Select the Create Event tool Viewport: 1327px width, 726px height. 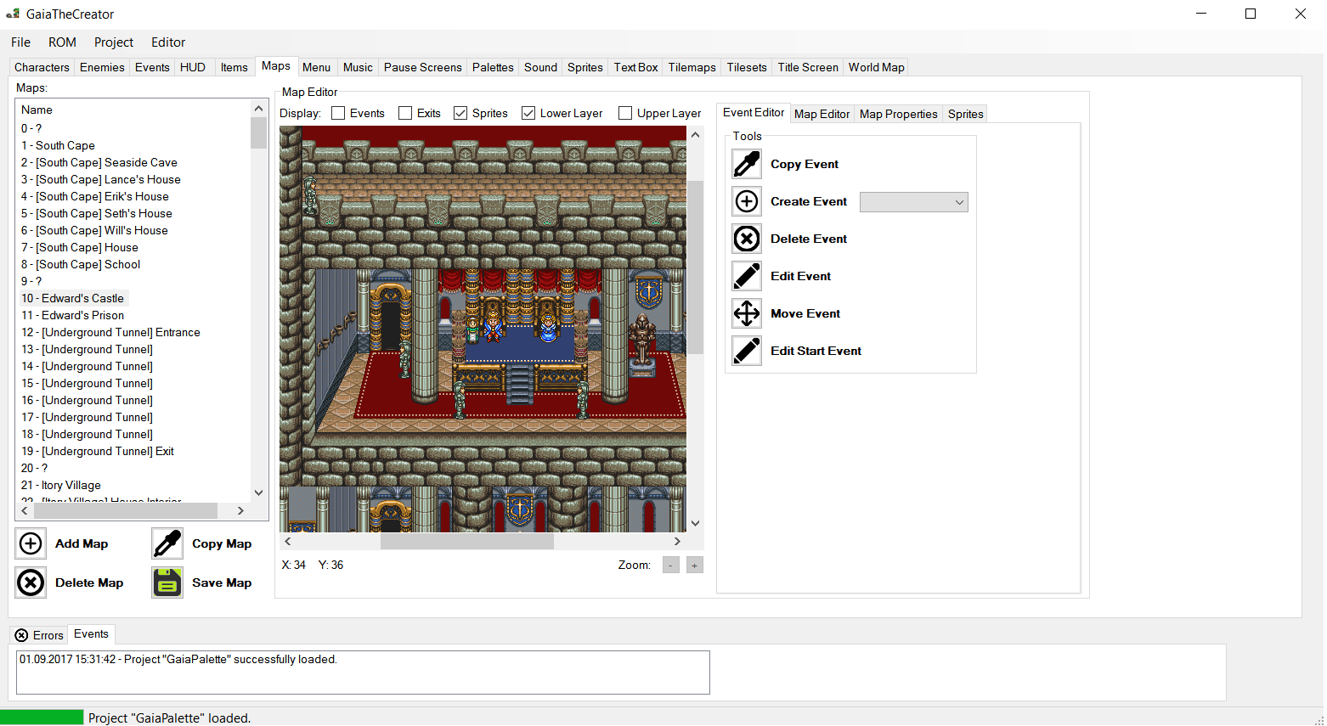(x=746, y=201)
